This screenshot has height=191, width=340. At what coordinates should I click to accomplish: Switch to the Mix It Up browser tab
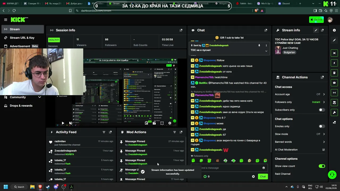pos(265,3)
